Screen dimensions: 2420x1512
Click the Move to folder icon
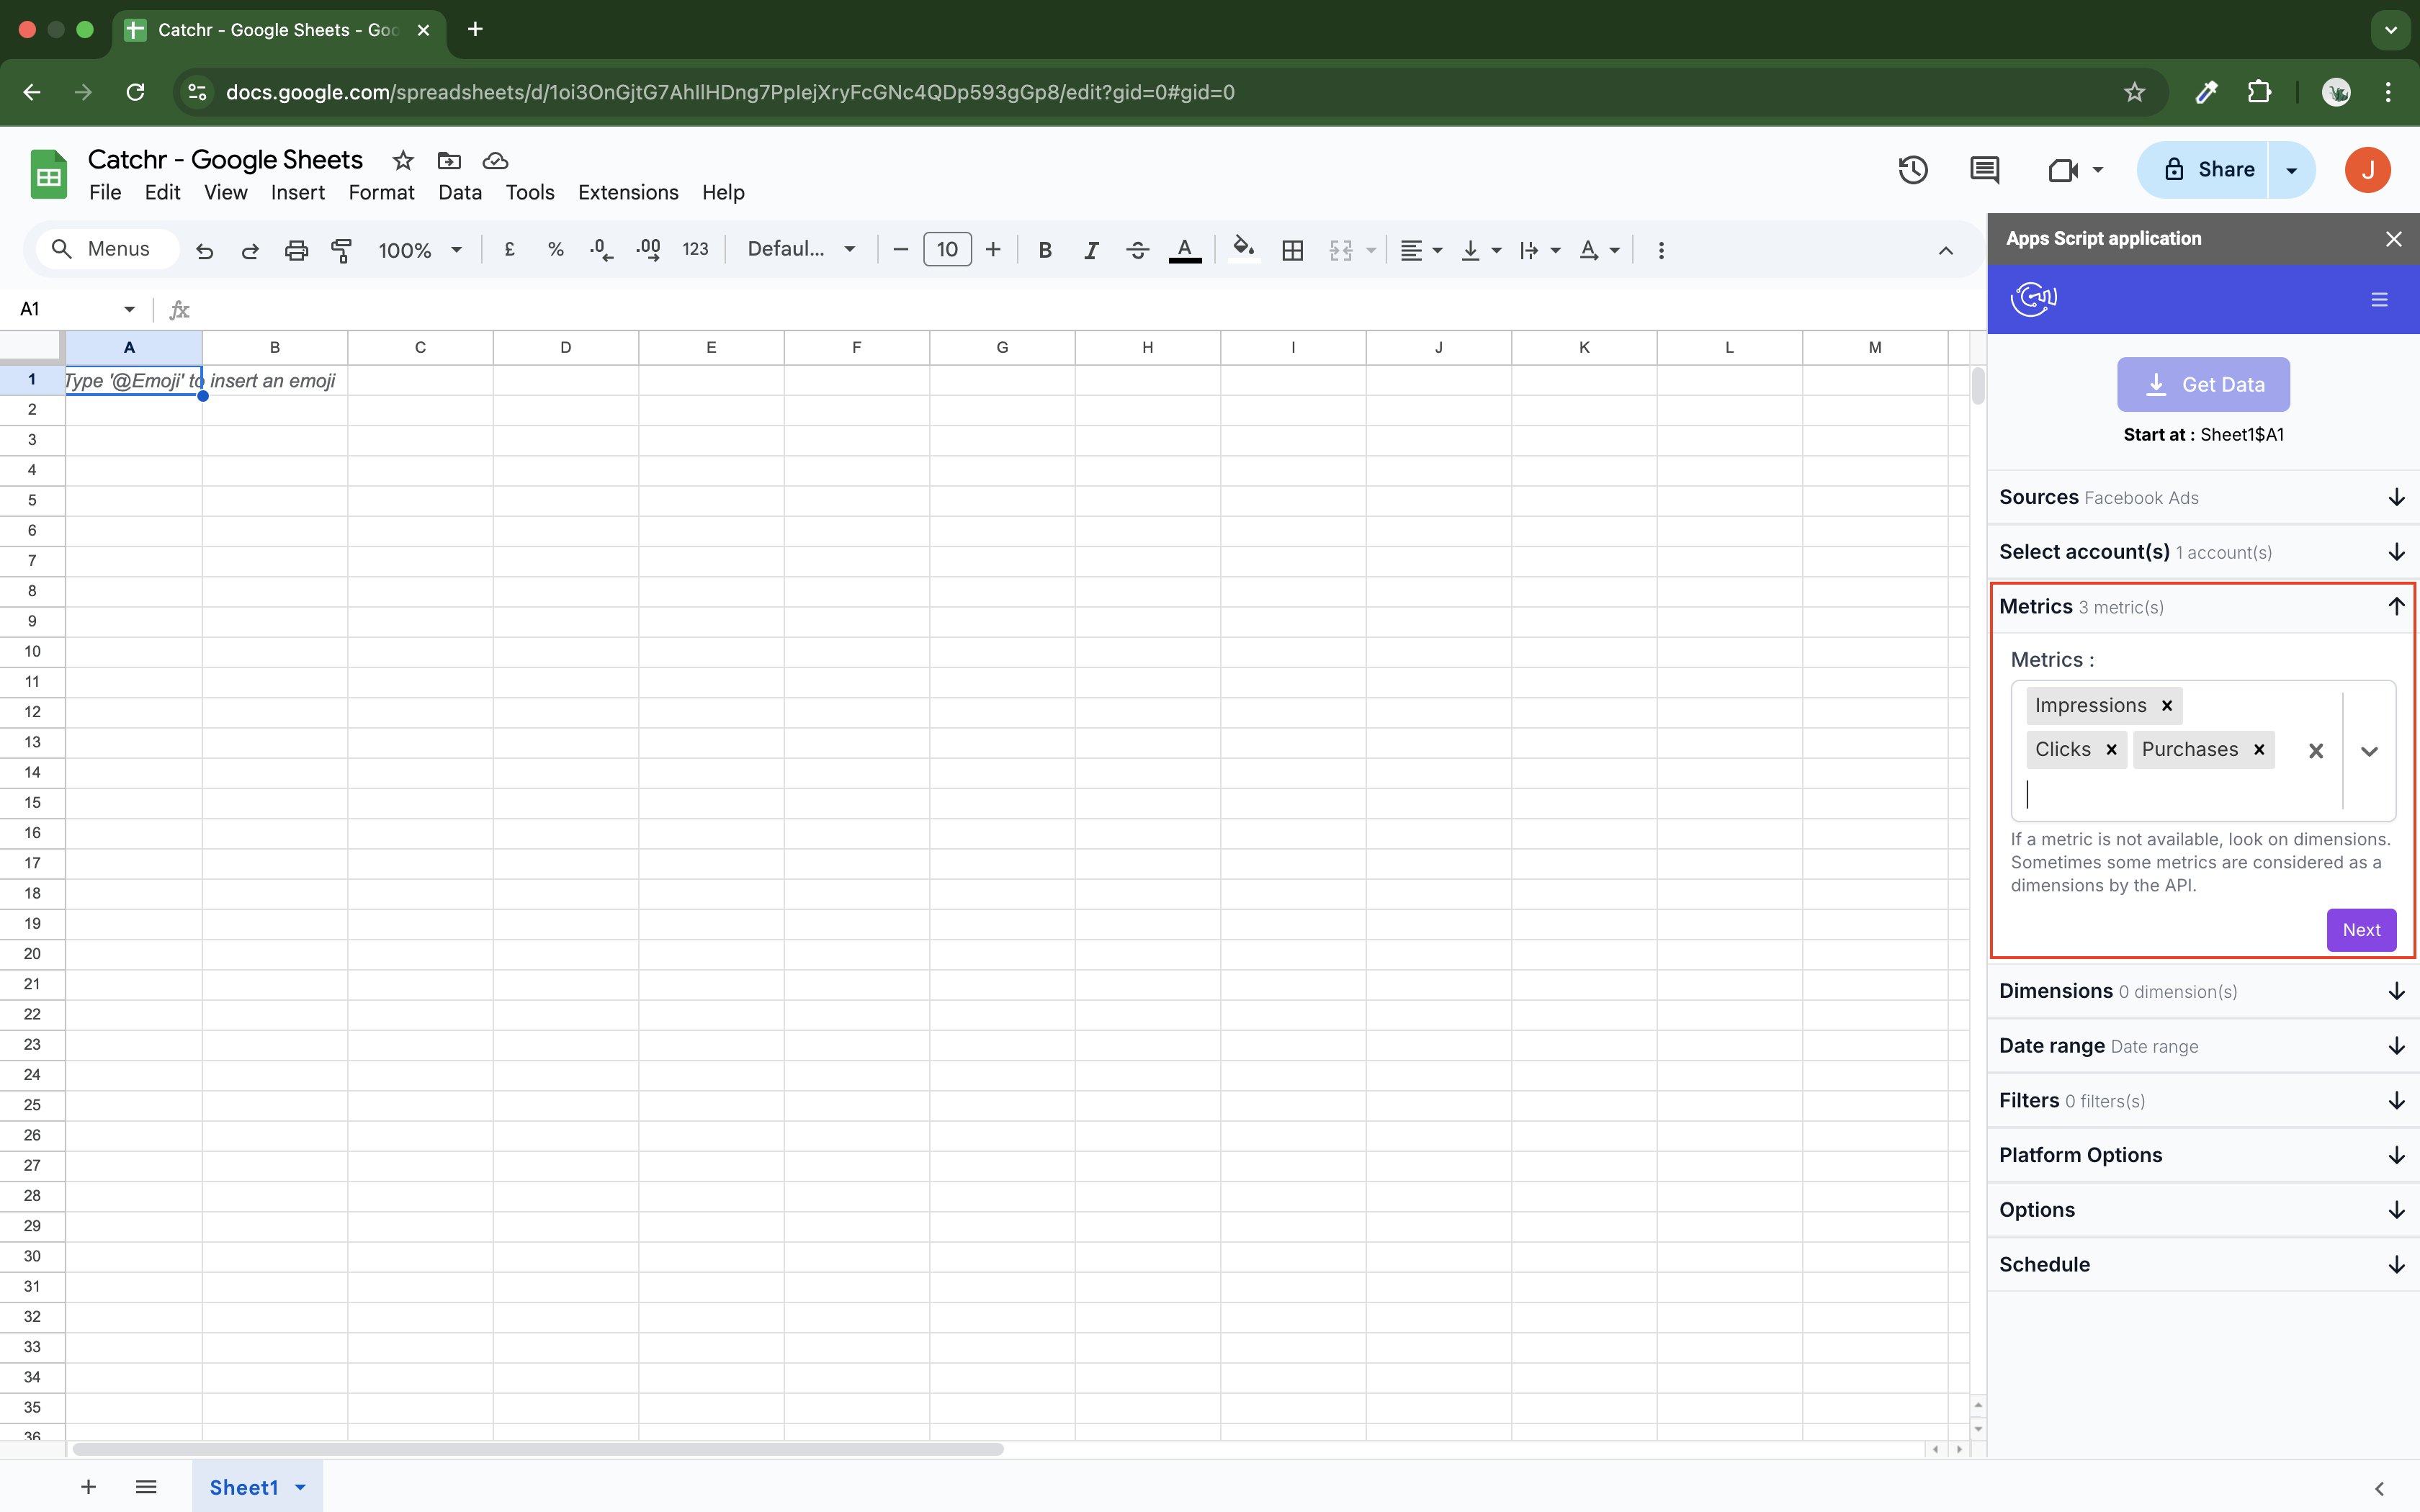point(449,160)
